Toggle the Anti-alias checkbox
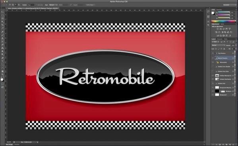Image resolution: width=238 pixels, height=146 pixels. coord(37,5)
